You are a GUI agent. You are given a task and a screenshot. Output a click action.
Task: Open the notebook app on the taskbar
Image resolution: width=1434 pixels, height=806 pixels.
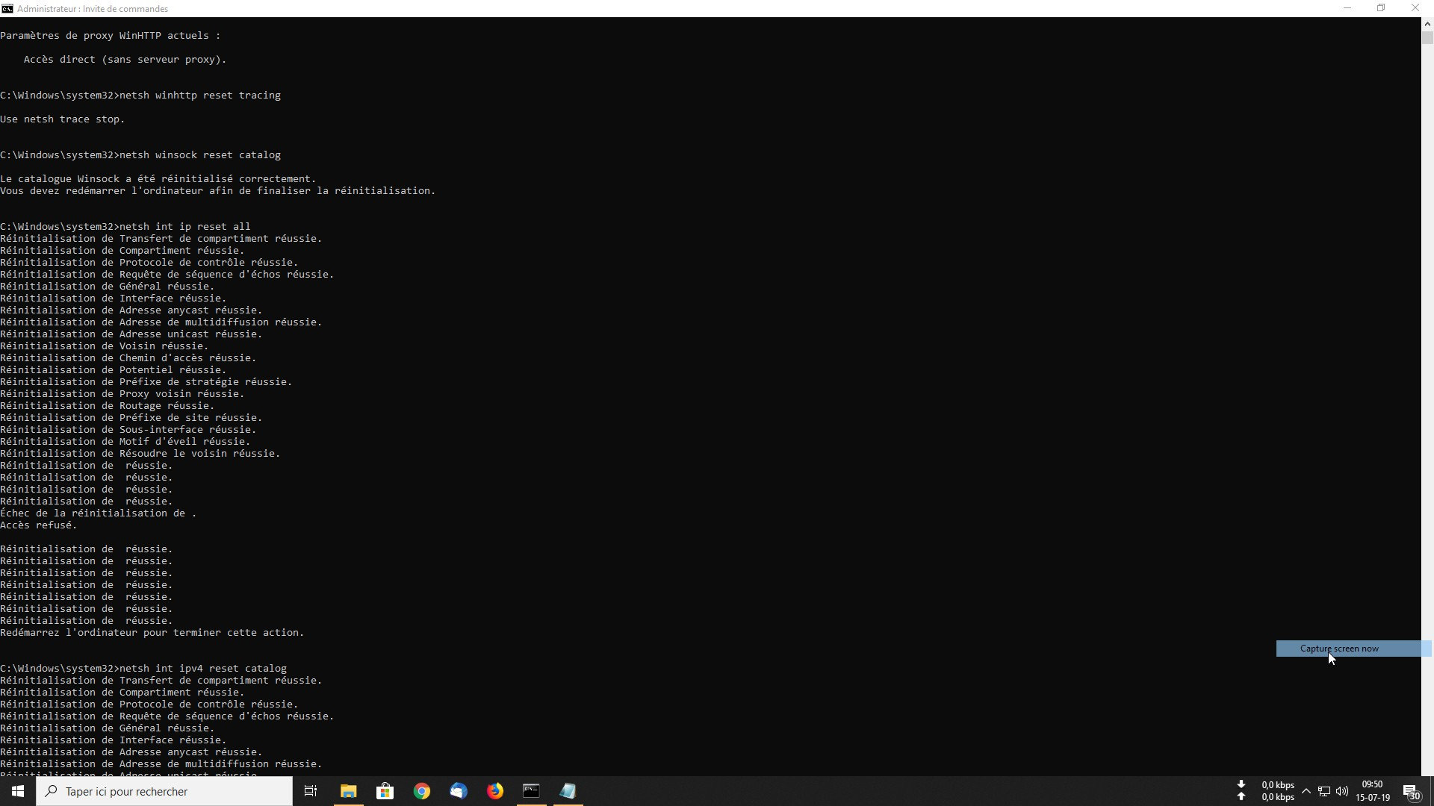568,791
